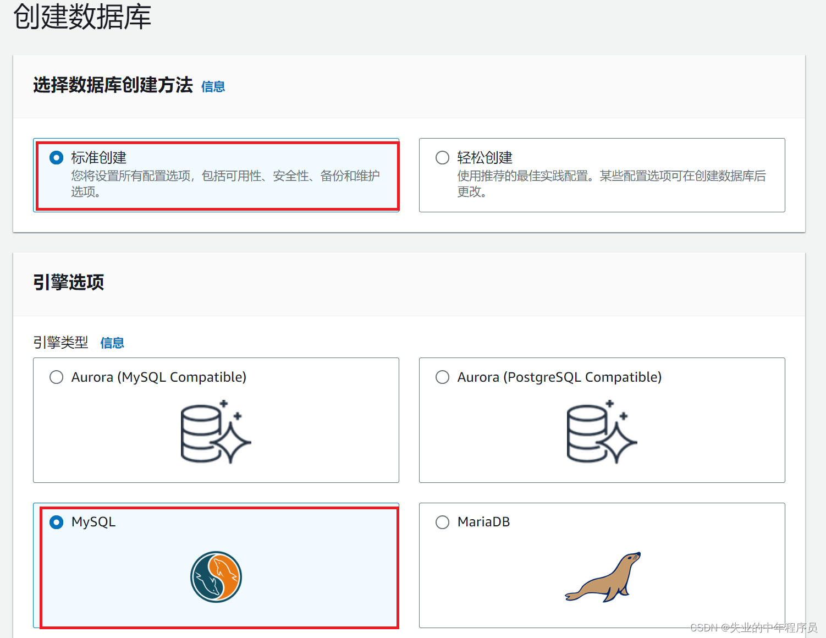
Task: Select the MariaDB engine radio button
Action: pos(443,522)
